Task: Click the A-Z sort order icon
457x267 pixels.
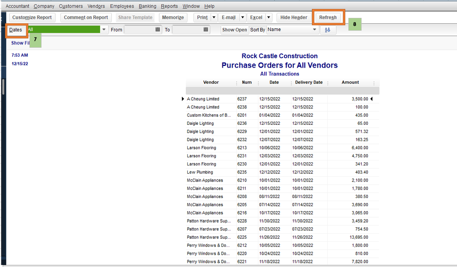Action: pos(327,30)
